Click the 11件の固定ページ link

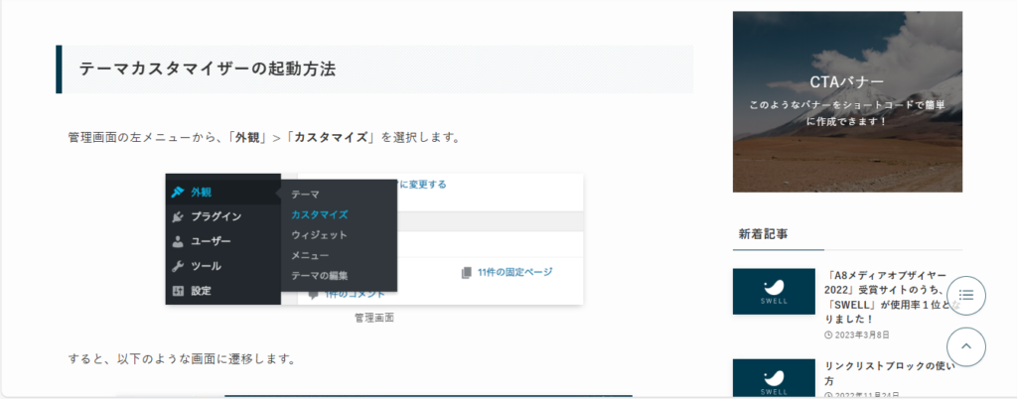click(x=513, y=272)
